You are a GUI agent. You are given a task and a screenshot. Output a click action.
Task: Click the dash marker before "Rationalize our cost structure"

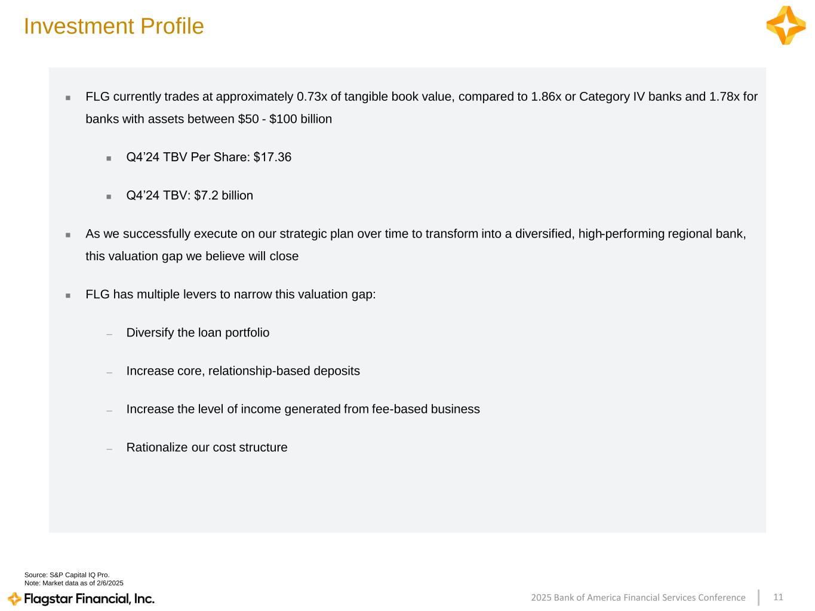coord(109,449)
